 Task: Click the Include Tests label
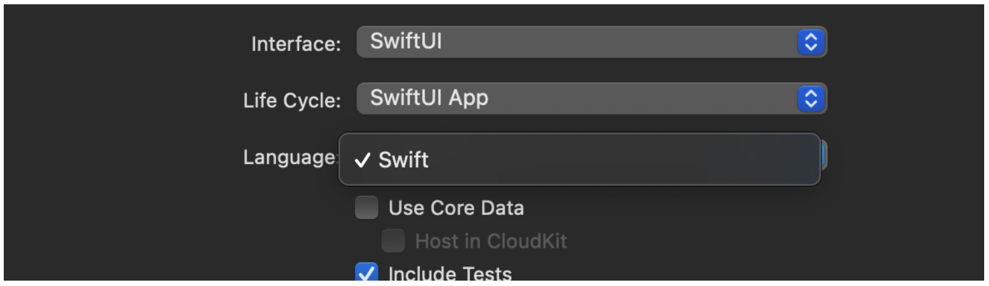point(450,273)
